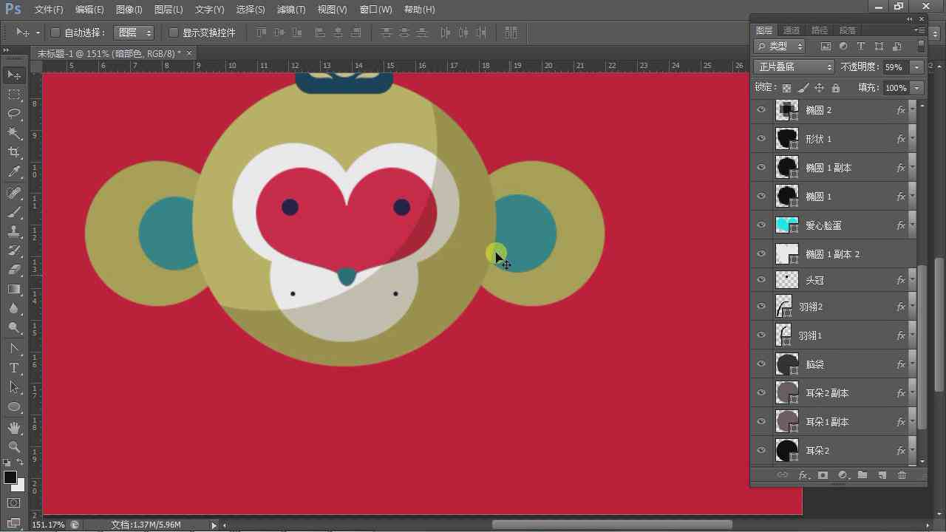Viewport: 946px width, 532px height.
Task: Select the Blur tool
Action: 14,308
